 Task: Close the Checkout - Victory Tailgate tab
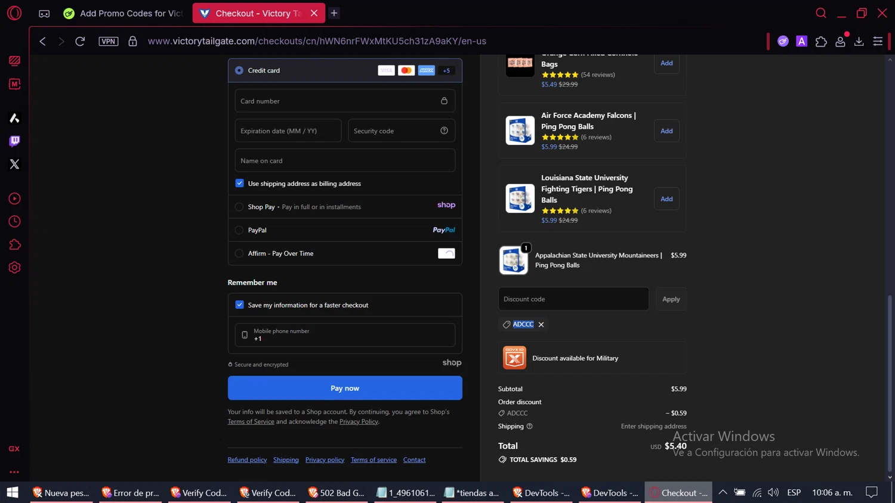click(x=314, y=13)
